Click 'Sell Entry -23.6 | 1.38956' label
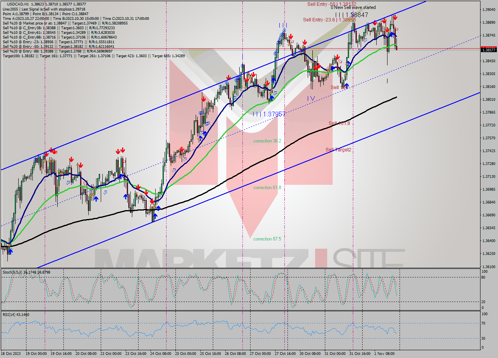The height and width of the screenshot is (358, 498). [329, 19]
